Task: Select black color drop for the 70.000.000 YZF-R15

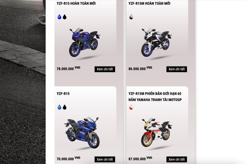Action: click(x=65, y=107)
